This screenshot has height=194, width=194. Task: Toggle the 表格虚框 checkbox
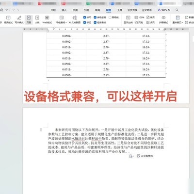click(95, 17)
